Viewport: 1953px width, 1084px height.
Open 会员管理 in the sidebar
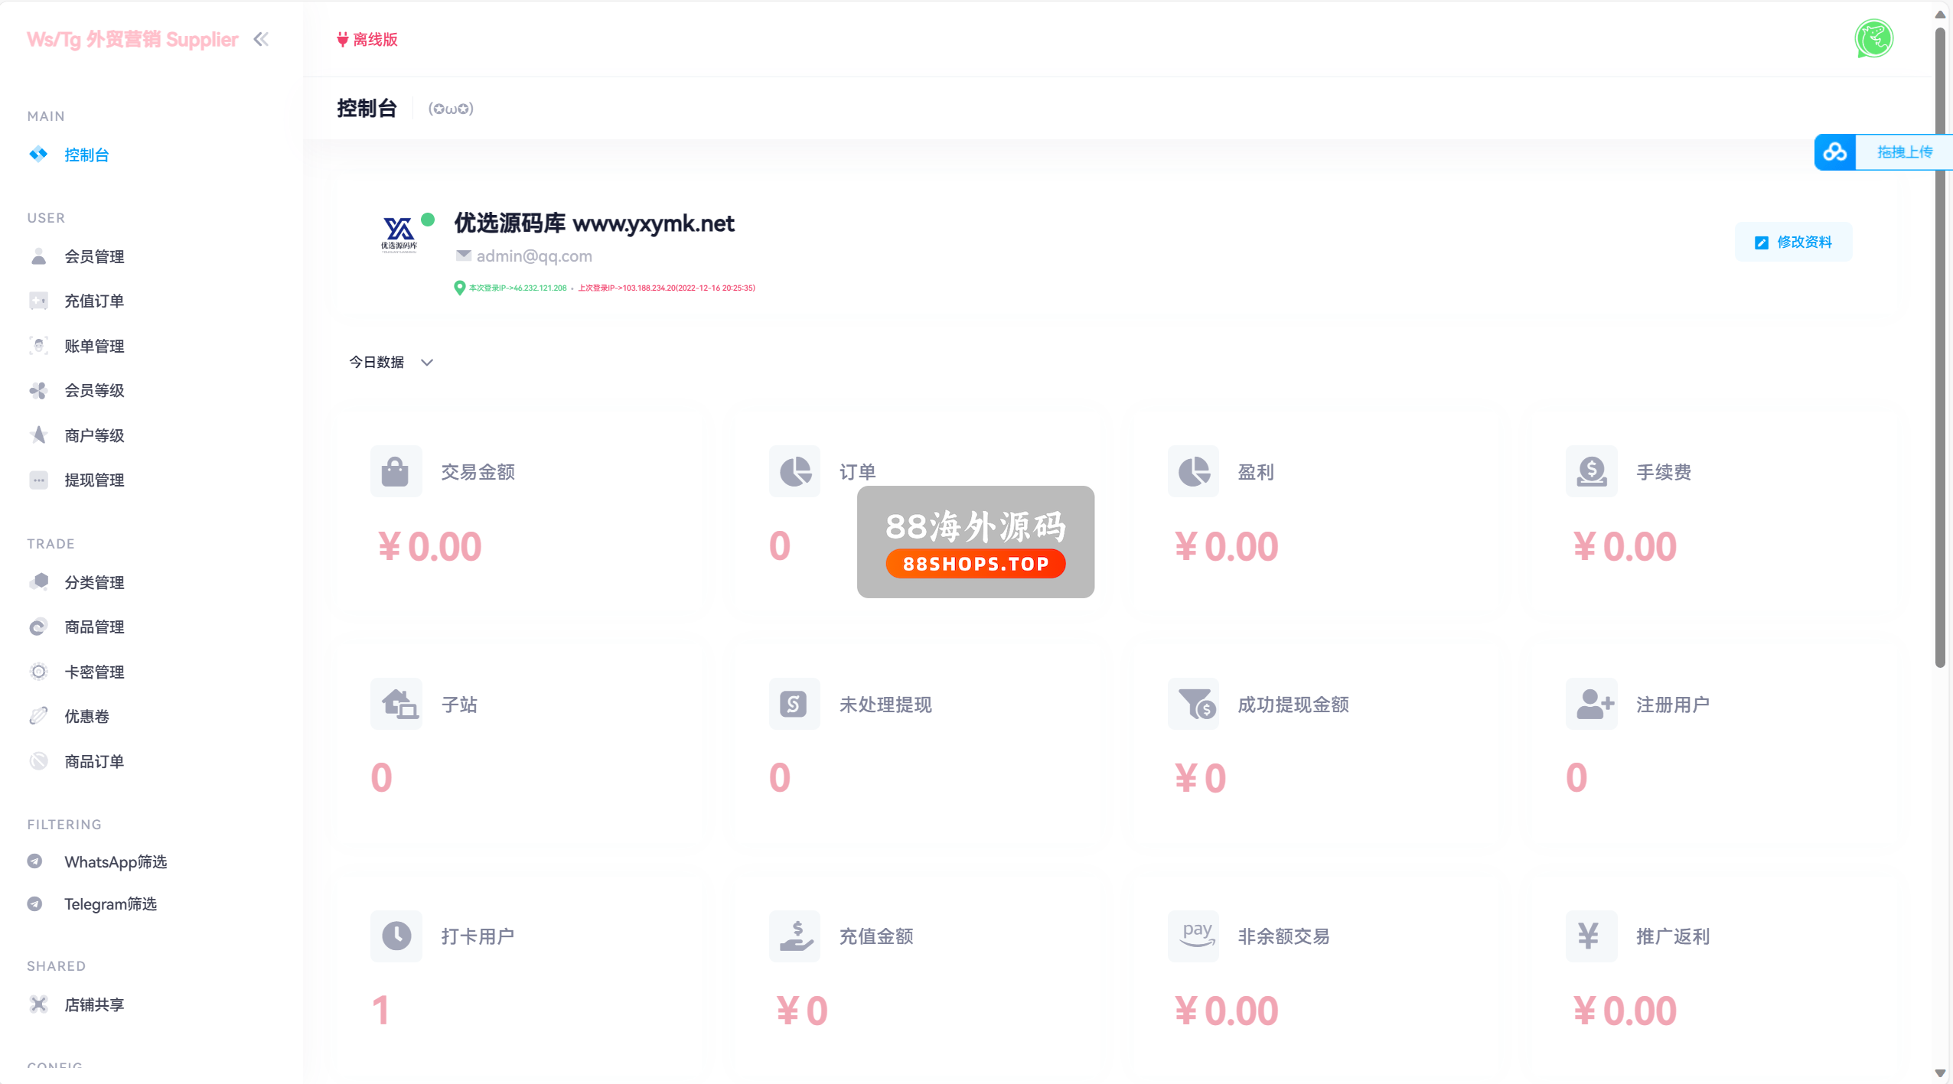pos(94,257)
